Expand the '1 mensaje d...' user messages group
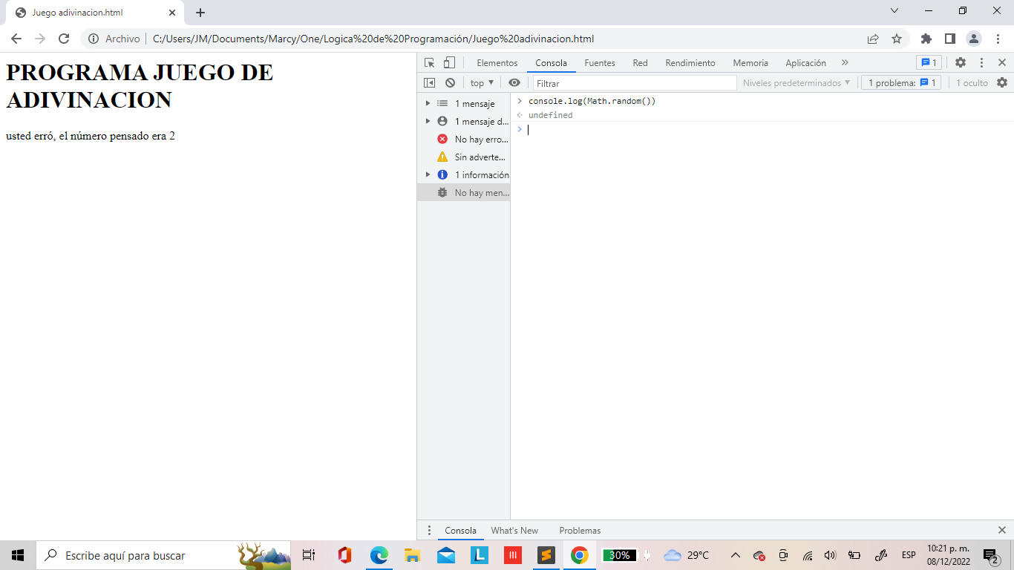 (x=428, y=122)
